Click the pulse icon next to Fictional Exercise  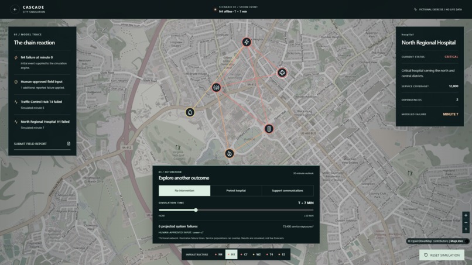[x=415, y=9]
